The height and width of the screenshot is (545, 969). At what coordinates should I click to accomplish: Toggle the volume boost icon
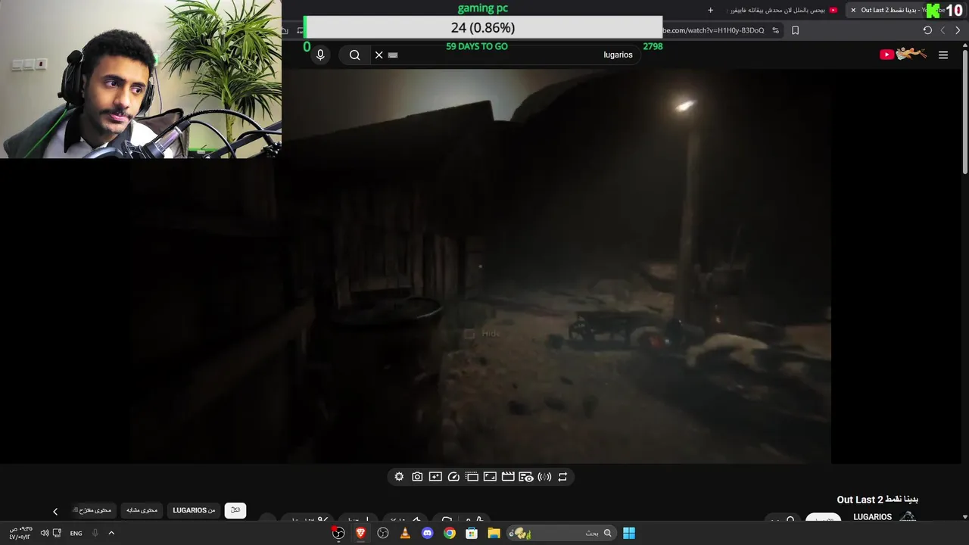click(544, 477)
